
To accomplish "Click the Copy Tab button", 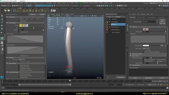I will pyautogui.click(x=162, y=78).
